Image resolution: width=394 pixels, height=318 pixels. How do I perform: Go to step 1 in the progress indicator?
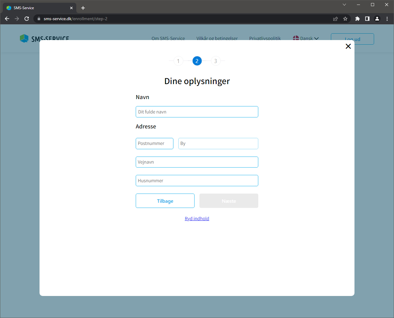pyautogui.click(x=178, y=61)
